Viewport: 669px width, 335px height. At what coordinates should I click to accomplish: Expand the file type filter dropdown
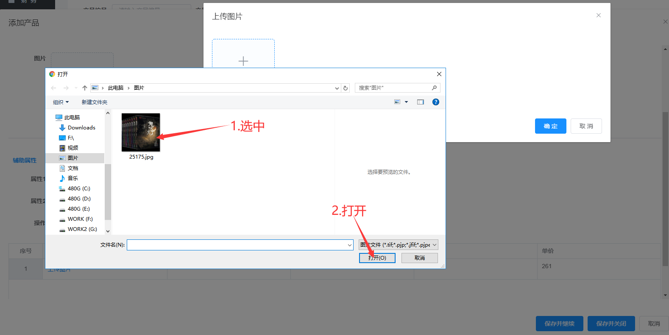[x=434, y=245]
